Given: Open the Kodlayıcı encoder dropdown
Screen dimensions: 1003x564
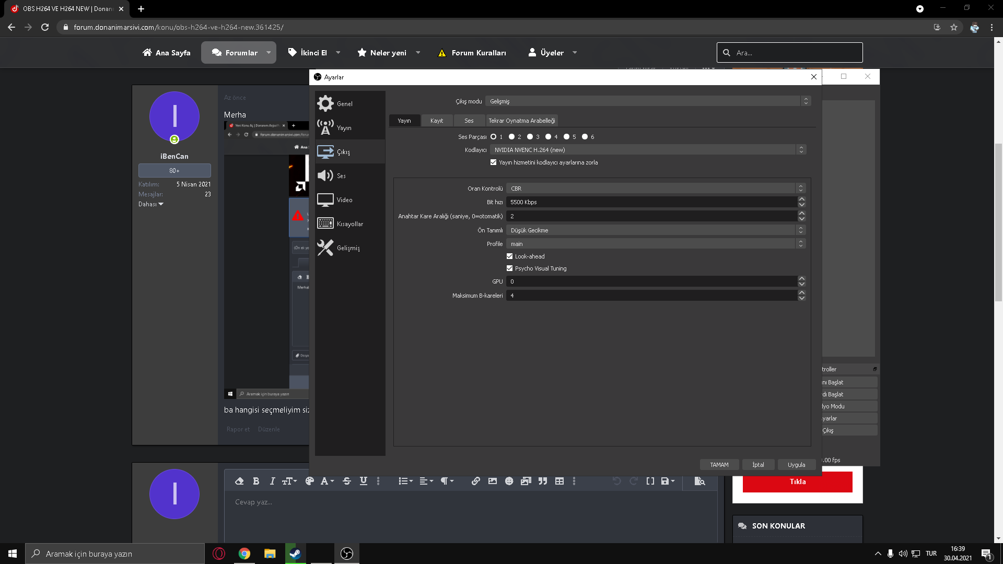Looking at the screenshot, I should (x=647, y=150).
